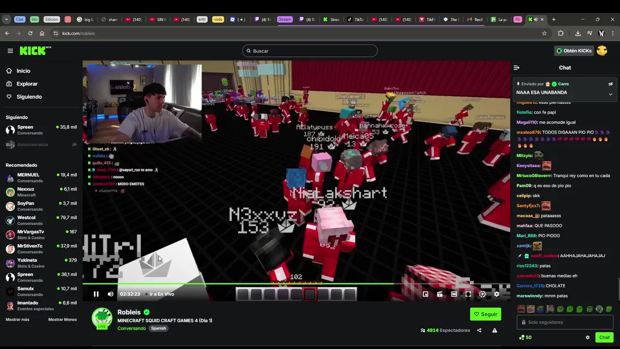Select the Spanish language tag
The image size is (620, 349).
click(158, 328)
